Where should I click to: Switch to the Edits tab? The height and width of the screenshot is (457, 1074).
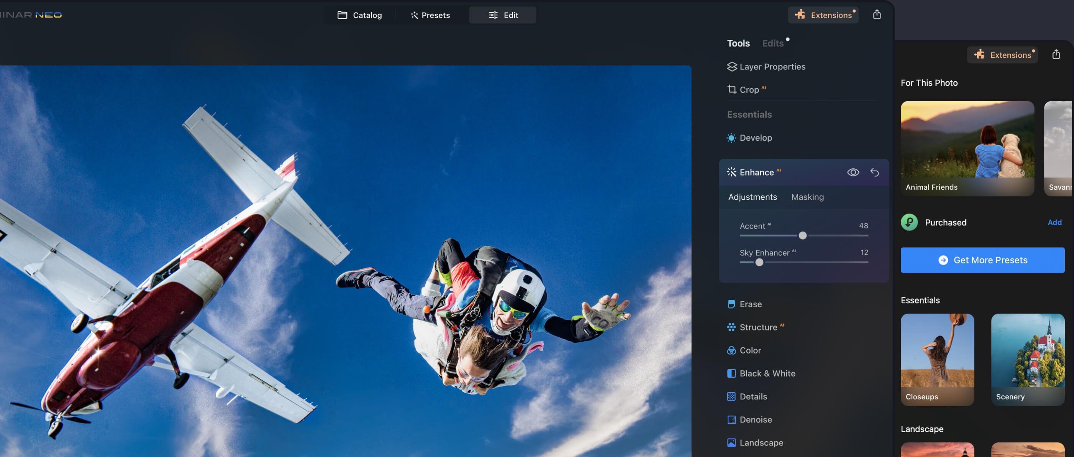pyautogui.click(x=772, y=43)
